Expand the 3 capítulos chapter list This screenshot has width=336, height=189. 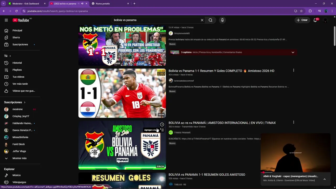[x=293, y=52]
